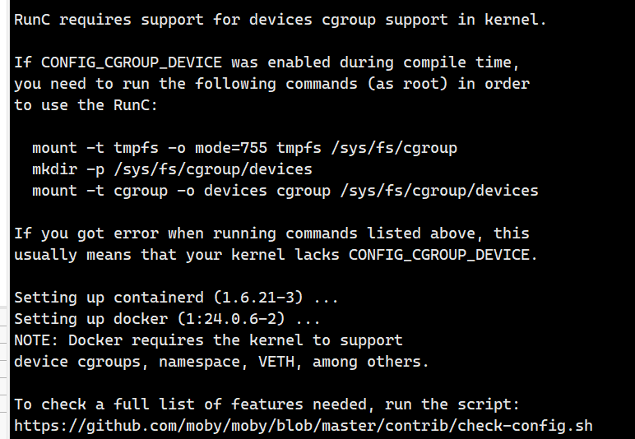Click the 'RunC requires support for devices' line
The height and width of the screenshot is (439, 635).
coord(280,20)
